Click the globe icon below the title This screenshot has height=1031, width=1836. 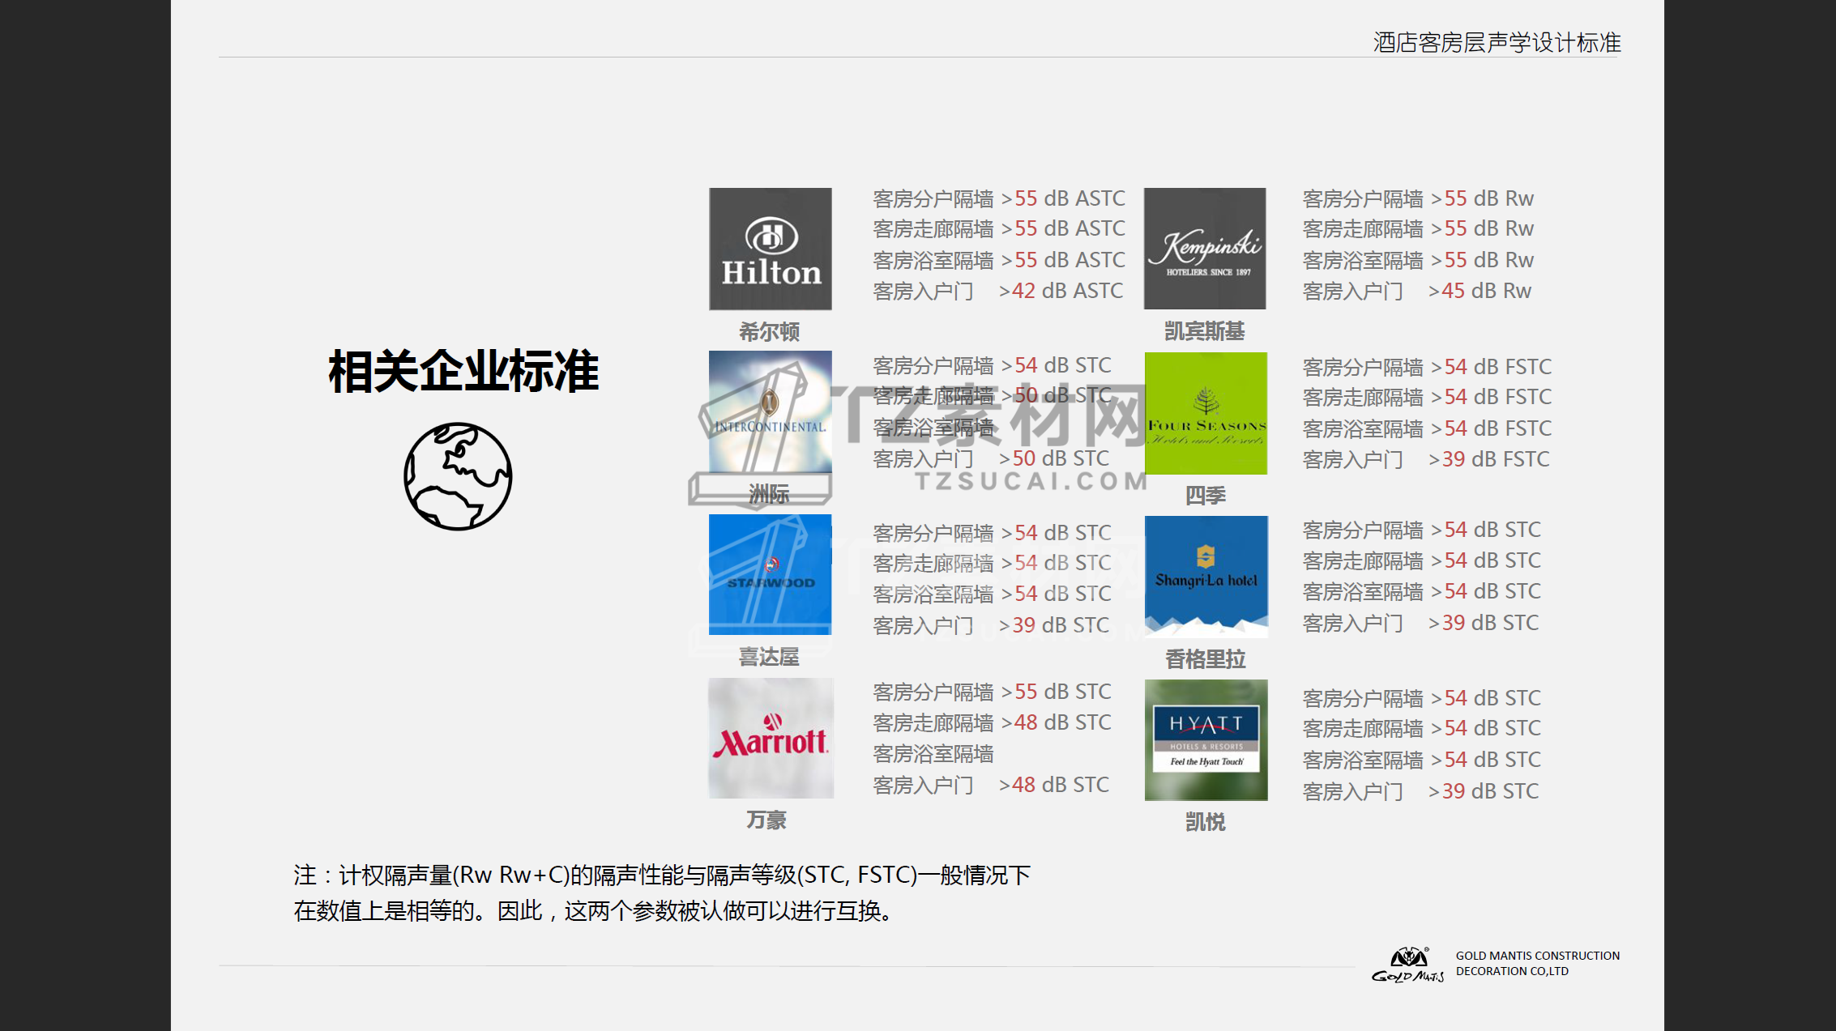pyautogui.click(x=458, y=476)
